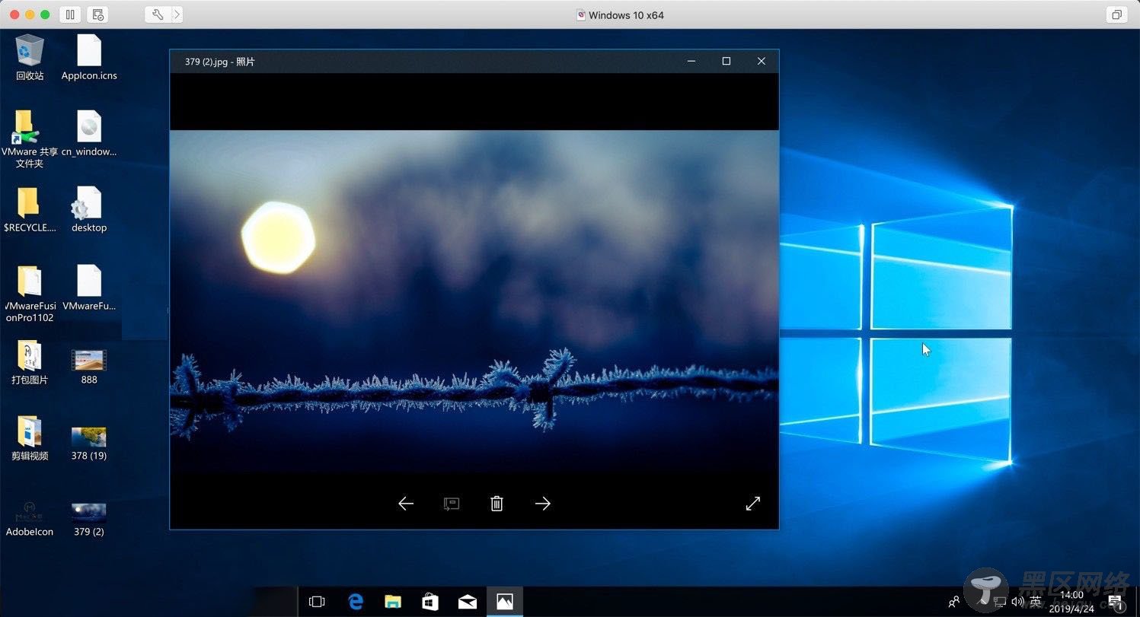
Task: Open Microsoft Store from taskbar
Action: pos(429,602)
